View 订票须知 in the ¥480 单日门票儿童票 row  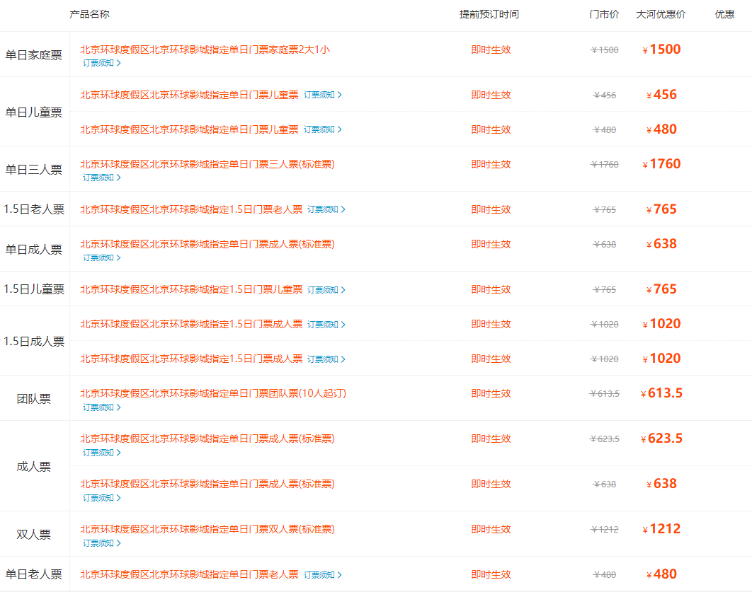[323, 129]
